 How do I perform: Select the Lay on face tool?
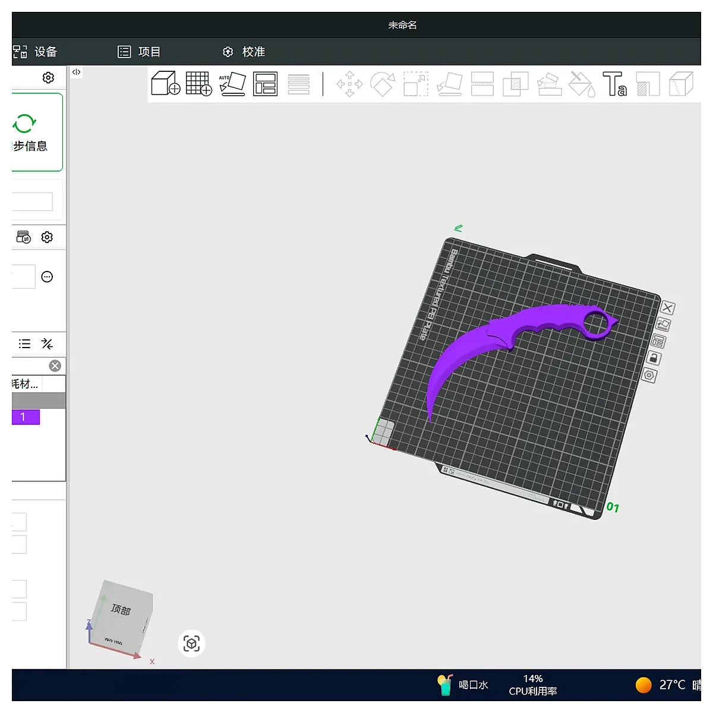450,84
